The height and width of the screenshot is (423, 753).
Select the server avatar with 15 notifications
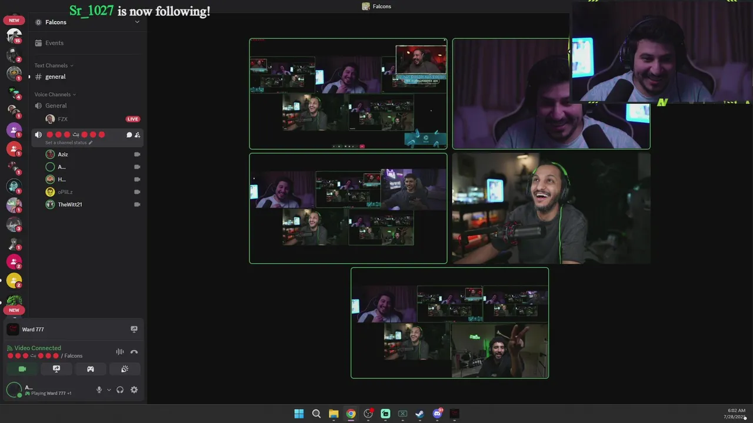pyautogui.click(x=14, y=36)
